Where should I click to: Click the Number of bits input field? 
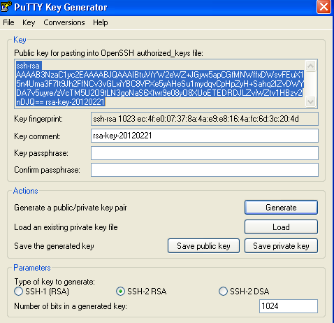289,306
